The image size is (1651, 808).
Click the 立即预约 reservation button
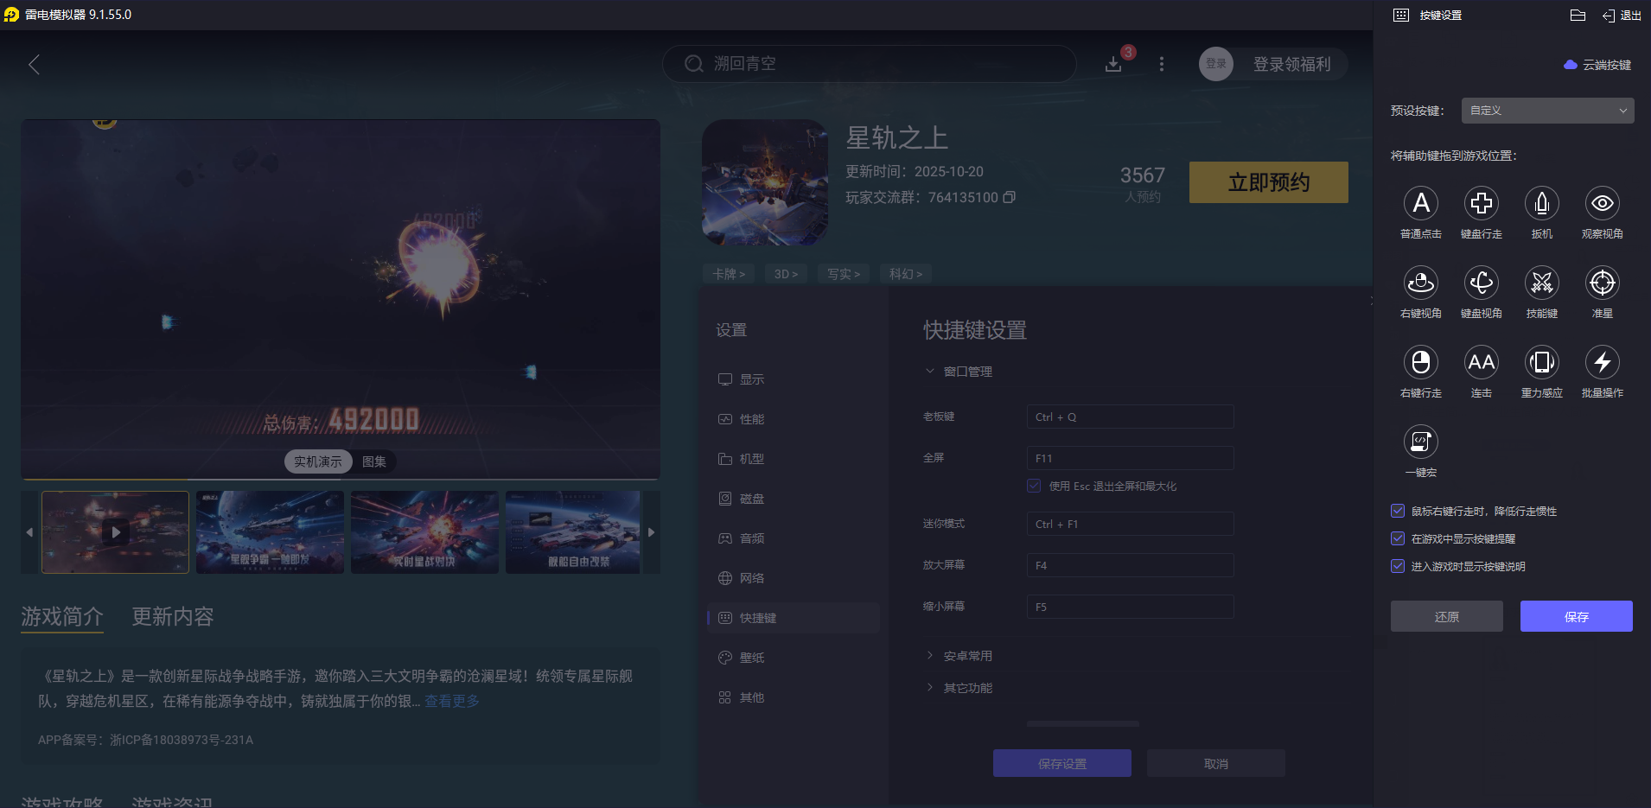[x=1267, y=182]
